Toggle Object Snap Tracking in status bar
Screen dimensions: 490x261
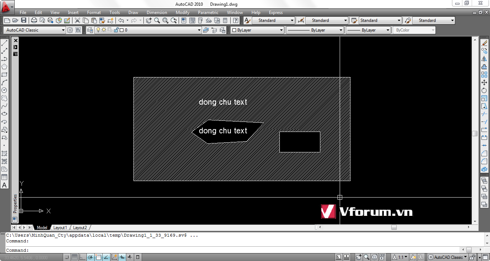[x=106, y=257]
